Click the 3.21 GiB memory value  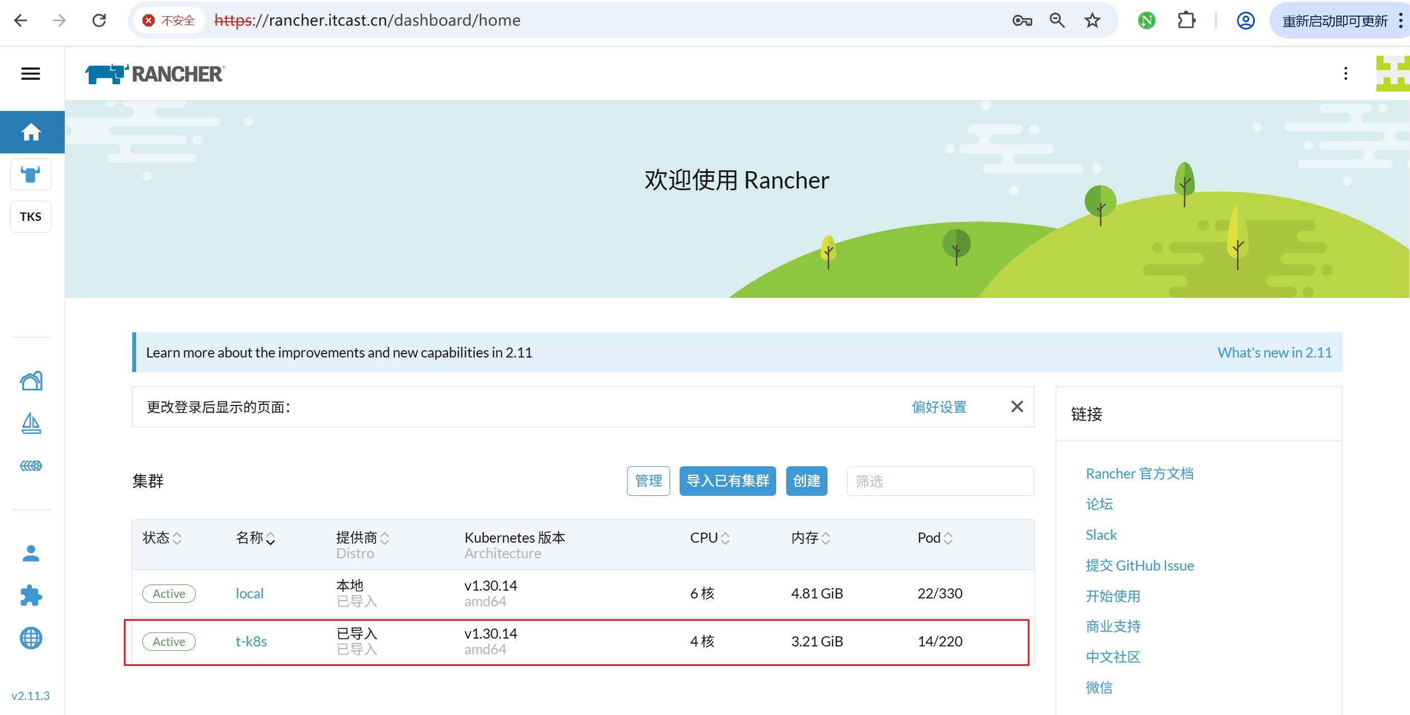(817, 641)
